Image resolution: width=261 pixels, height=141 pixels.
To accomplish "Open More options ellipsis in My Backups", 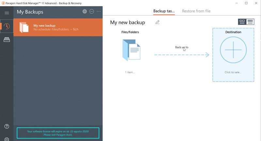I will [x=99, y=11].
